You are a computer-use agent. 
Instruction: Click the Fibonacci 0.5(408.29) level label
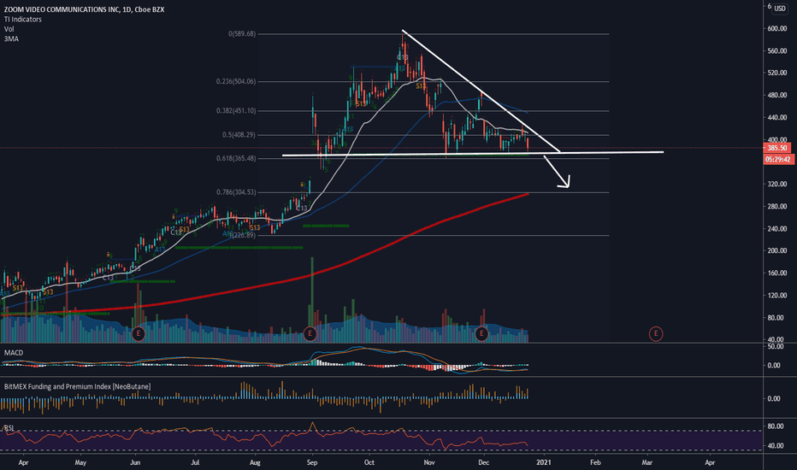239,135
